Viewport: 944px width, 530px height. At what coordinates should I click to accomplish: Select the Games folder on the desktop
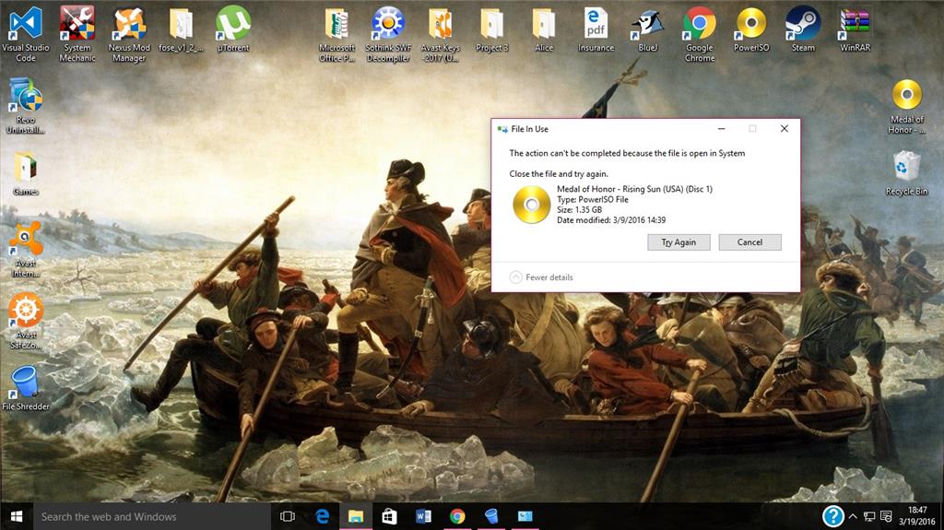point(25,173)
